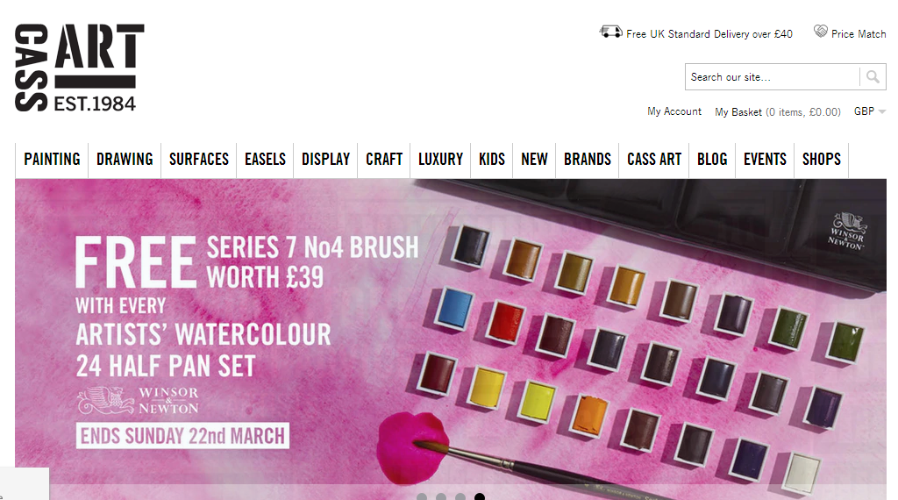Open the Luxury menu
Image resolution: width=898 pixels, height=500 pixels.
point(440,160)
